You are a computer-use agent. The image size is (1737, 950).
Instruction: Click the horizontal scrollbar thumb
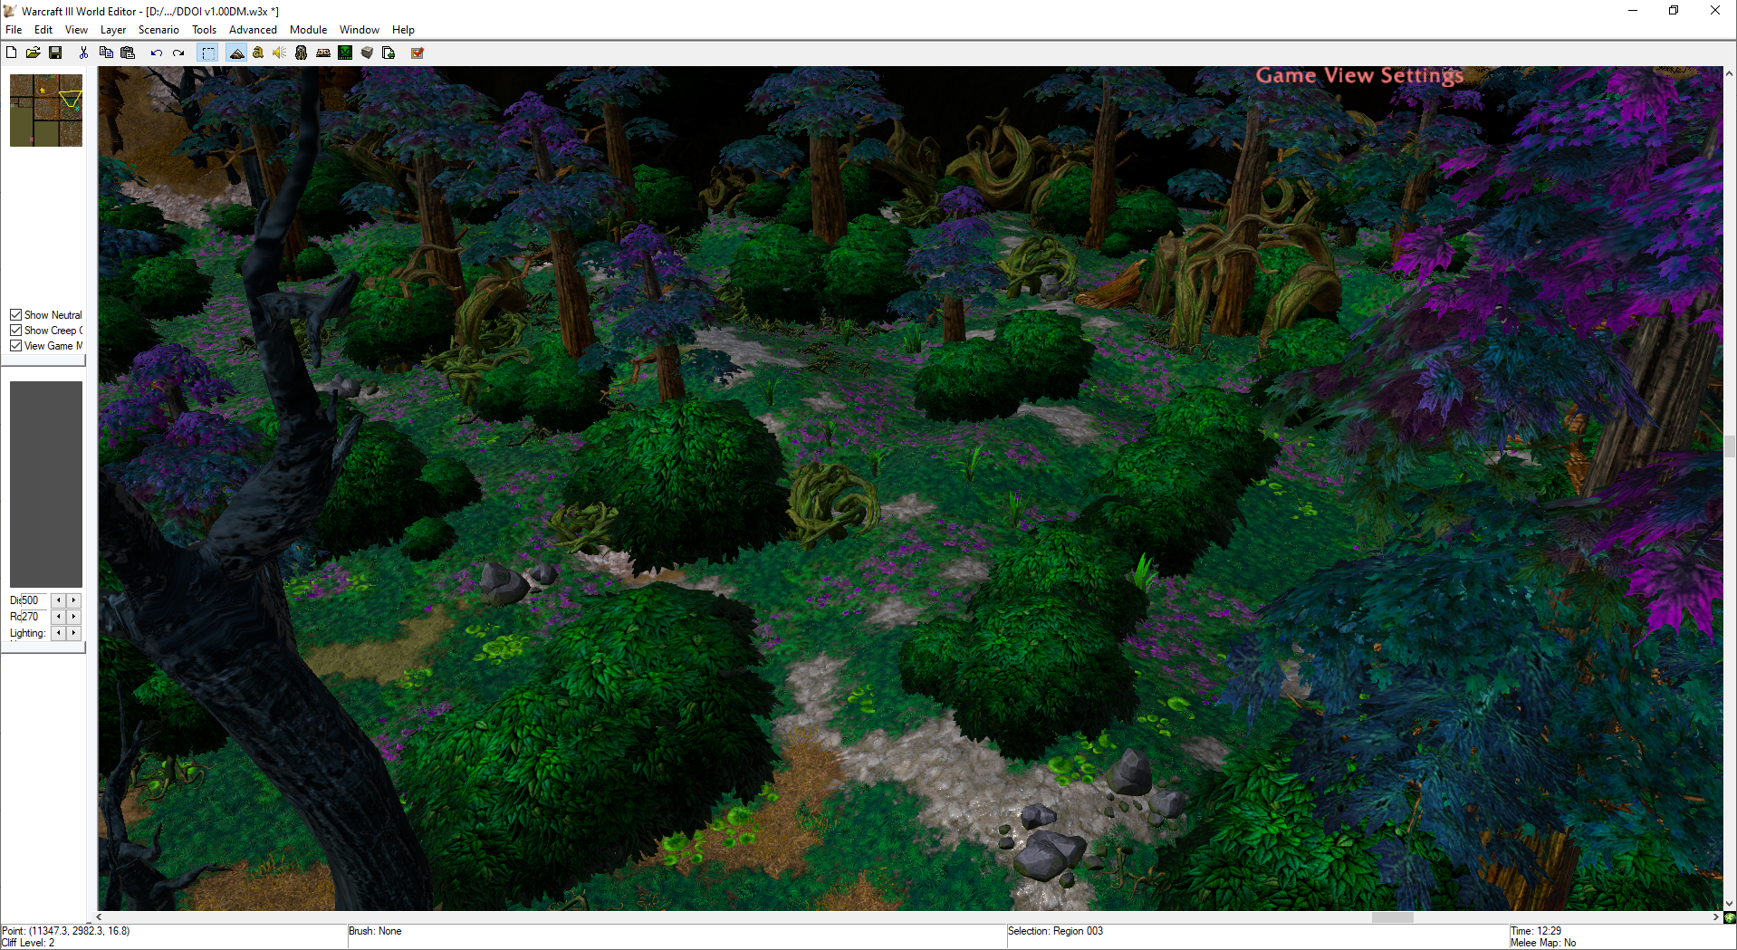(x=1392, y=917)
